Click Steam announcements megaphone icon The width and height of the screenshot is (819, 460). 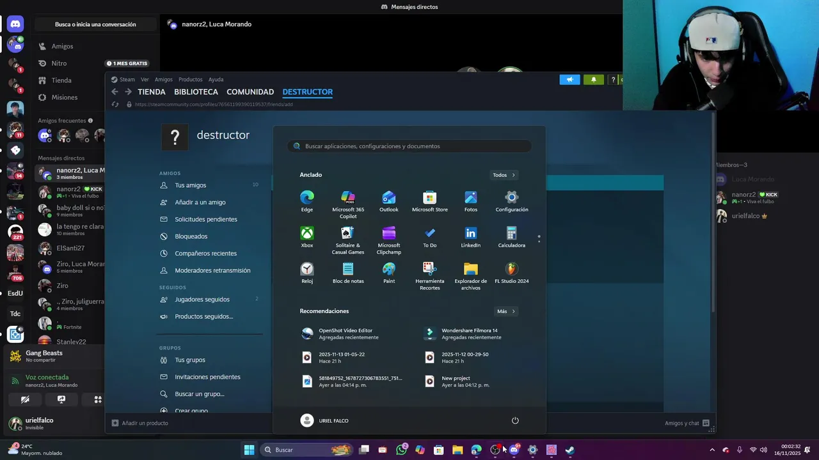(x=569, y=80)
